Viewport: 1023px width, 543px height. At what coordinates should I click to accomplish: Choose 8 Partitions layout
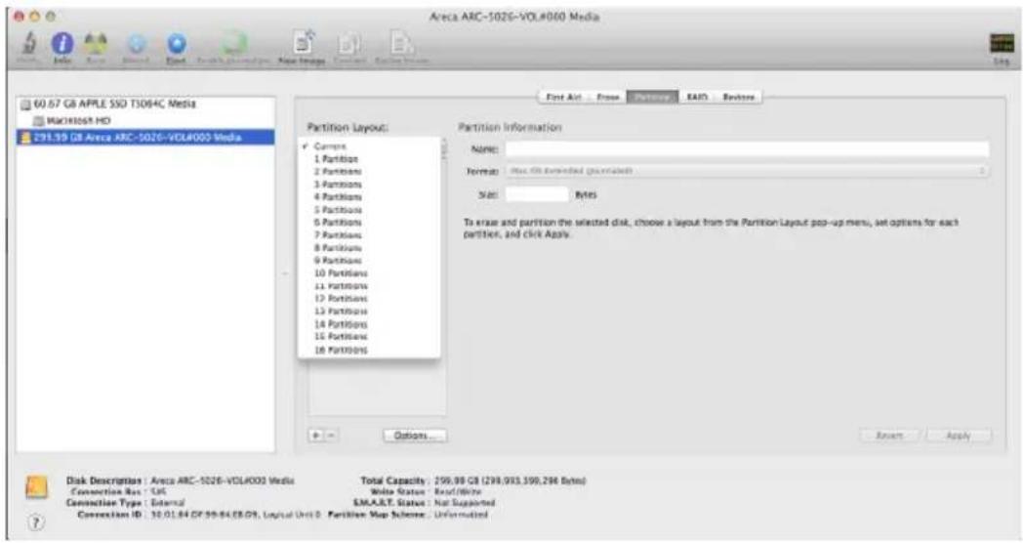point(369,248)
